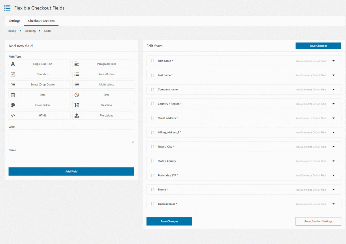346x244 pixels.
Task: Click the "Town / City *" field label
Action: [166, 147]
